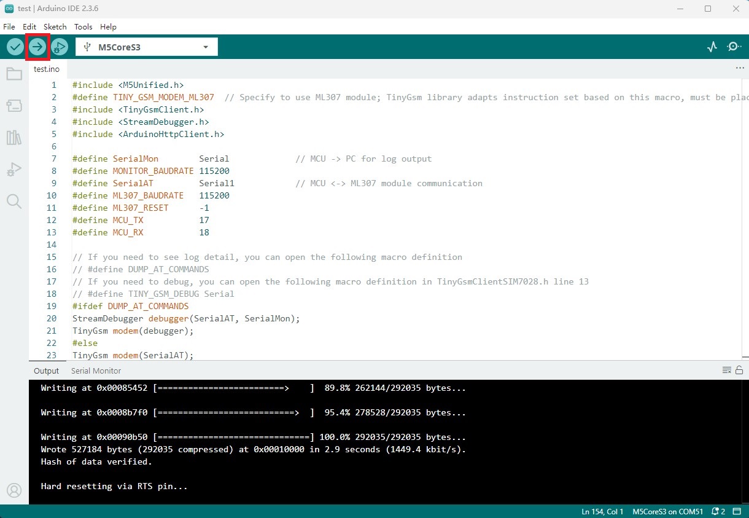This screenshot has width=749, height=518.
Task: Open the Library Manager books icon
Action: pyautogui.click(x=14, y=138)
